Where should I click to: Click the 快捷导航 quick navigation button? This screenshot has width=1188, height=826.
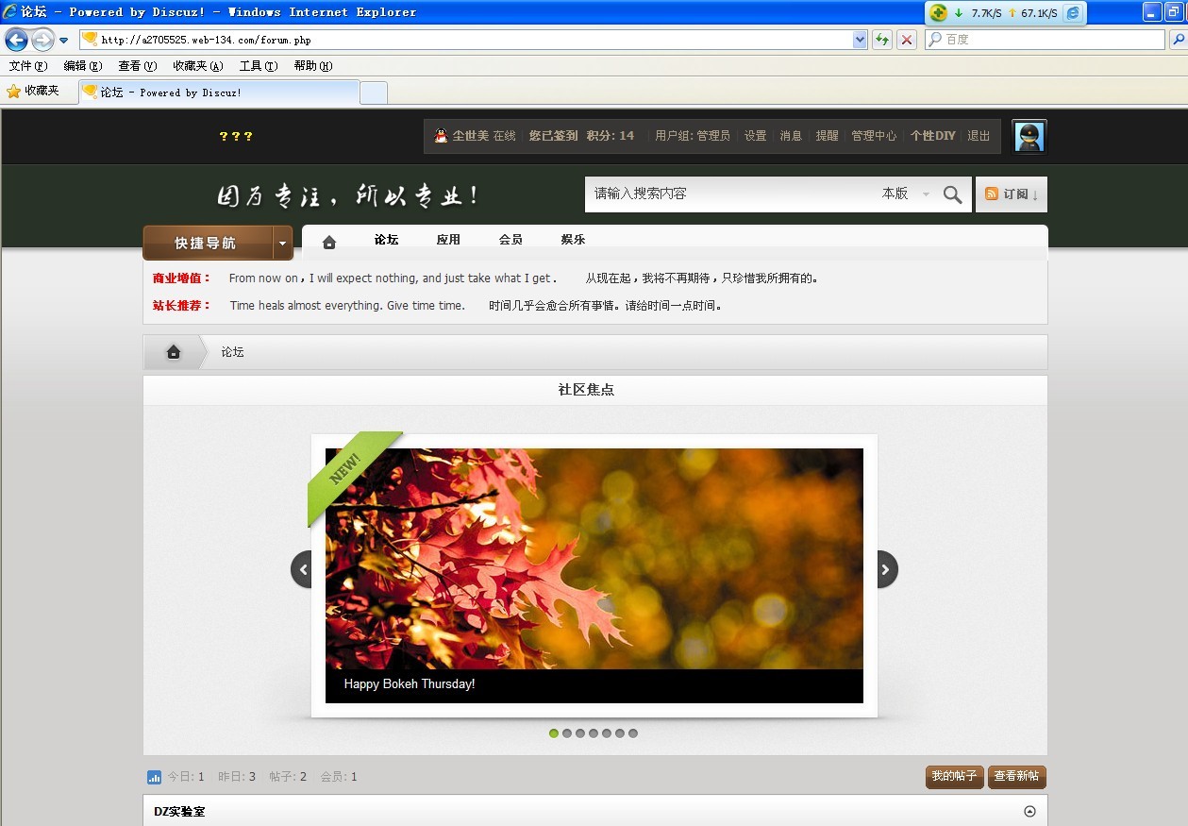point(207,243)
